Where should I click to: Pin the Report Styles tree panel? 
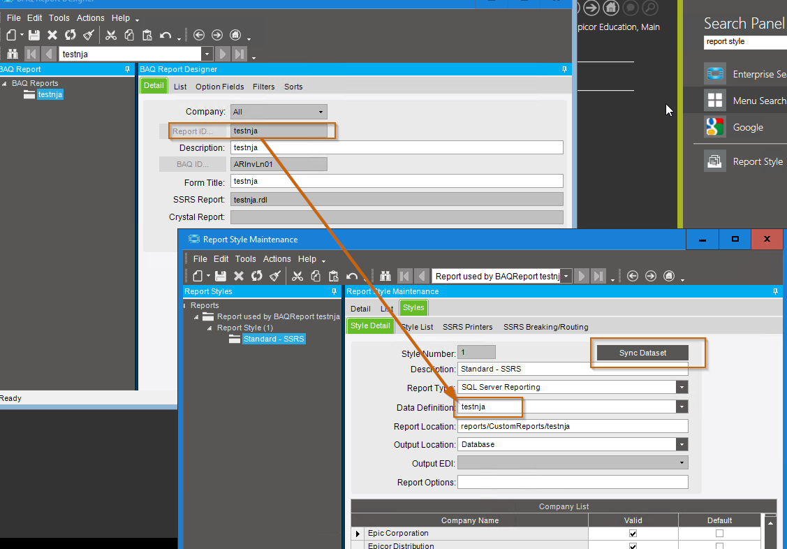(x=334, y=291)
